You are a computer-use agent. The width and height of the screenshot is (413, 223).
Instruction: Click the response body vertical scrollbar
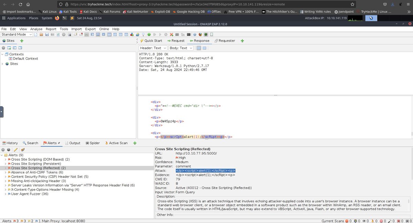(x=411, y=134)
